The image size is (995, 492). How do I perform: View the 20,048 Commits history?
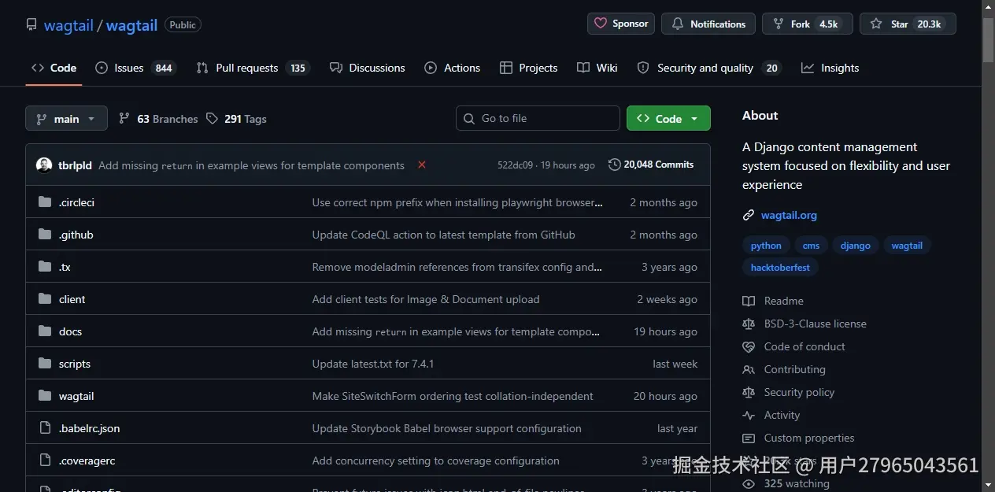(x=651, y=165)
